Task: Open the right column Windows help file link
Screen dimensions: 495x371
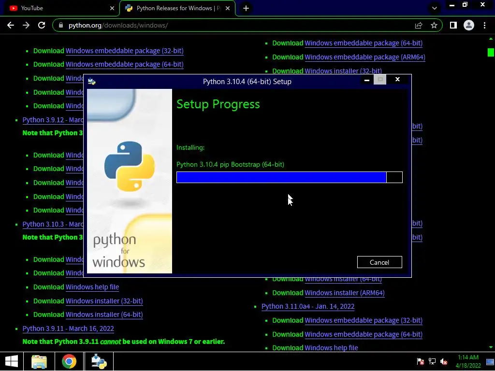Action: point(331,348)
